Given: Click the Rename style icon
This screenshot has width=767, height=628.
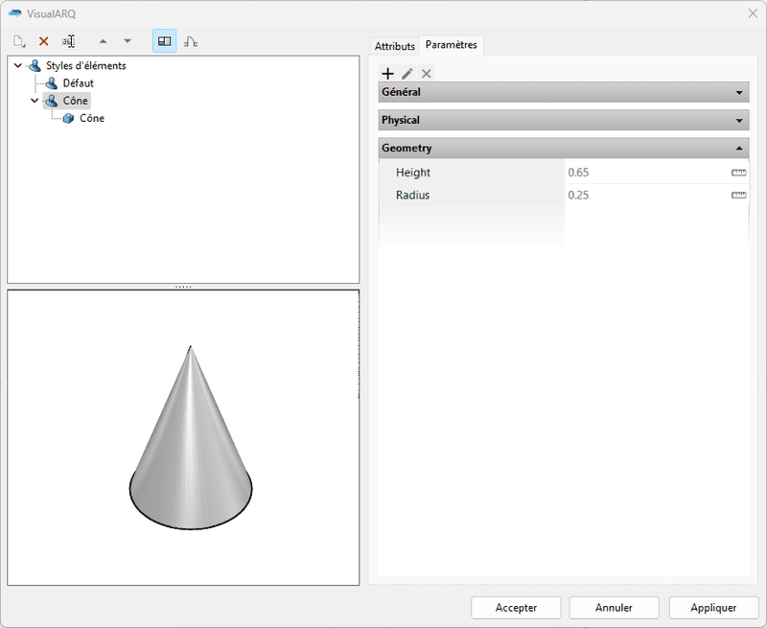Looking at the screenshot, I should (68, 41).
